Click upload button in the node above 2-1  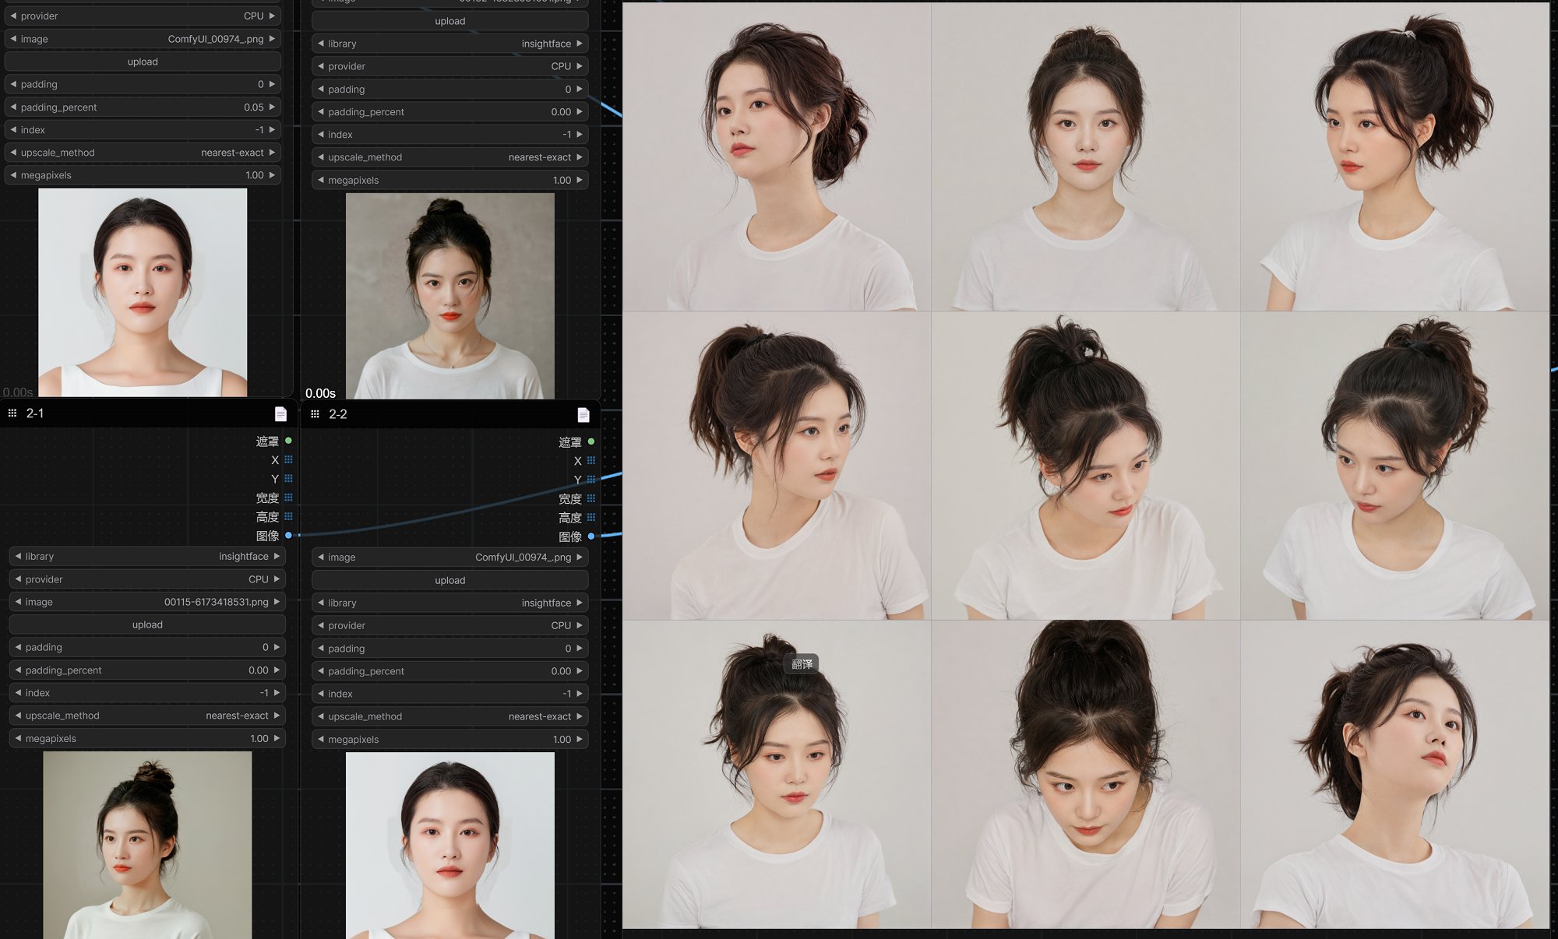click(x=143, y=62)
